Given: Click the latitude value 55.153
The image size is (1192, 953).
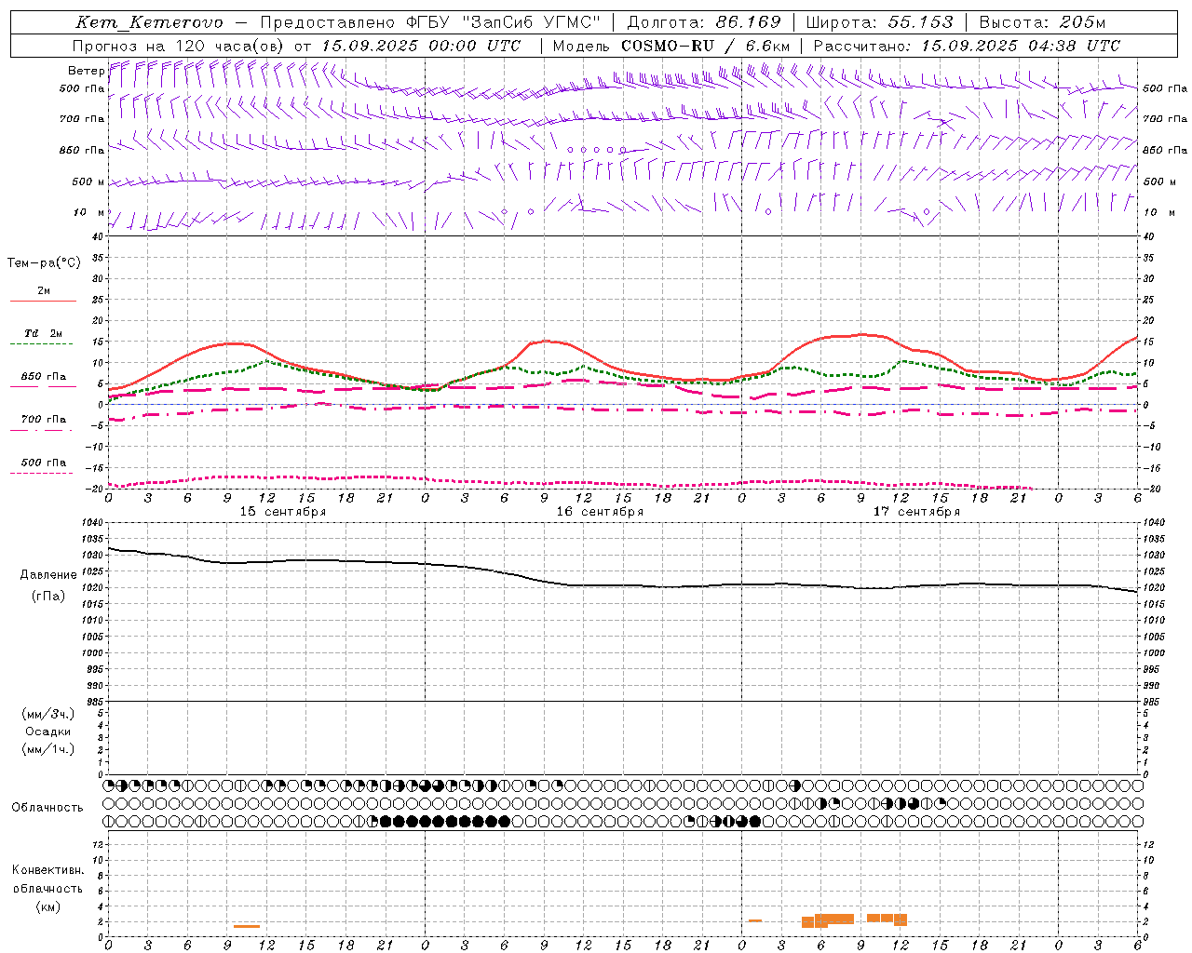Looking at the screenshot, I should [921, 22].
